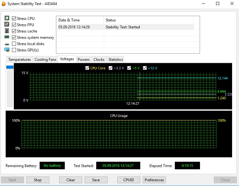Toggle the +3.3 V graph checkbox
The image size is (239, 186).
(x=110, y=68)
